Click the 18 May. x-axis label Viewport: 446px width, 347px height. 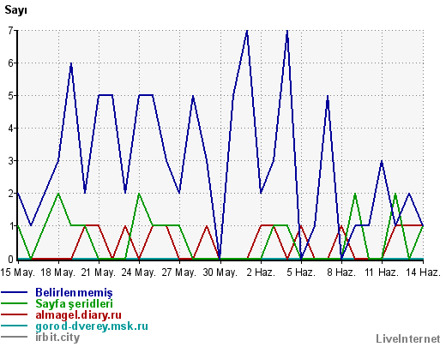click(58, 272)
